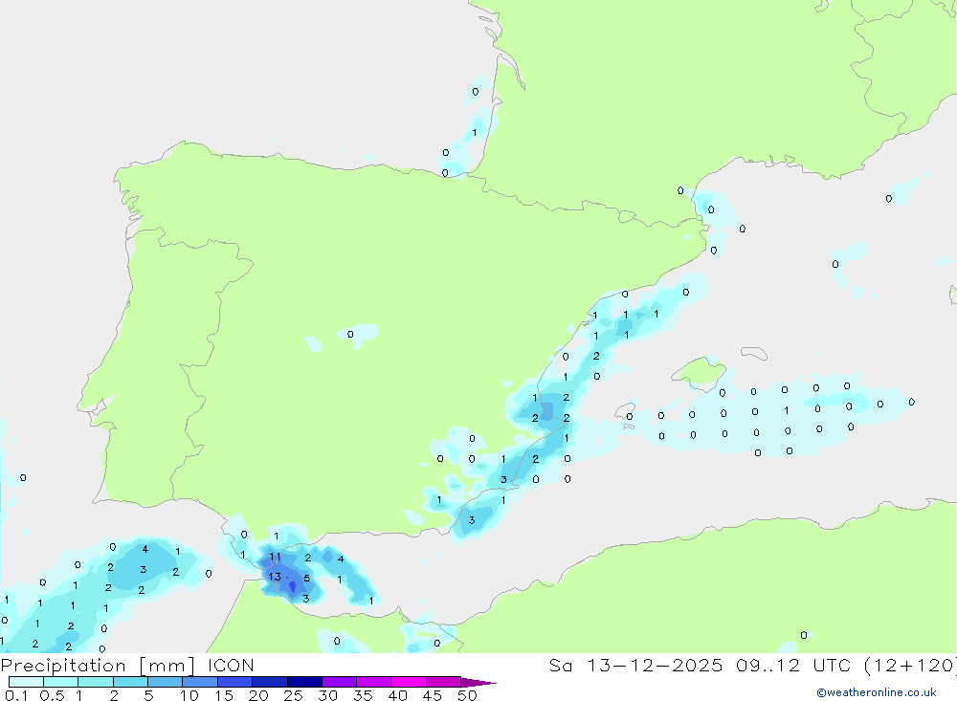Click the "45" legend scale label
957x701 pixels.
pyautogui.click(x=433, y=695)
